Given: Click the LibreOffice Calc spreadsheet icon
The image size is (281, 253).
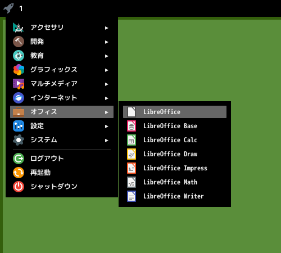Looking at the screenshot, I should [x=132, y=140].
